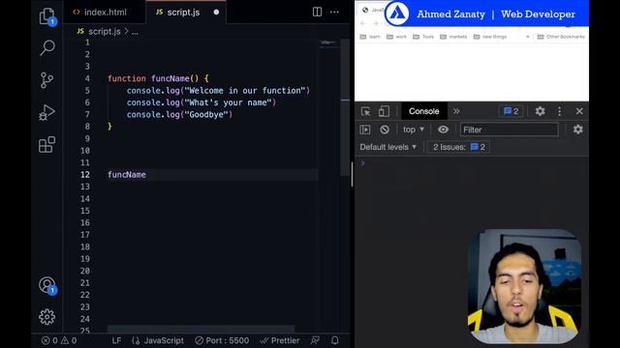The width and height of the screenshot is (620, 348).
Task: Clear the console
Action: (385, 130)
